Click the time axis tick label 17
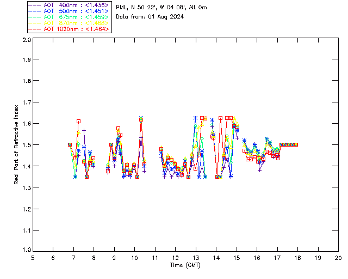The height and width of the screenshot is (279, 348). point(277,258)
